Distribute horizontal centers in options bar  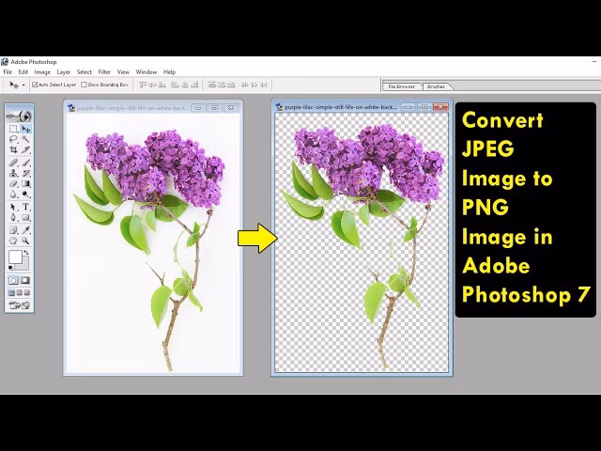click(x=254, y=85)
